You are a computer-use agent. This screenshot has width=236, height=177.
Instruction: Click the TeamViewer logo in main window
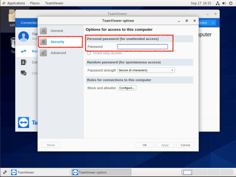23,122
